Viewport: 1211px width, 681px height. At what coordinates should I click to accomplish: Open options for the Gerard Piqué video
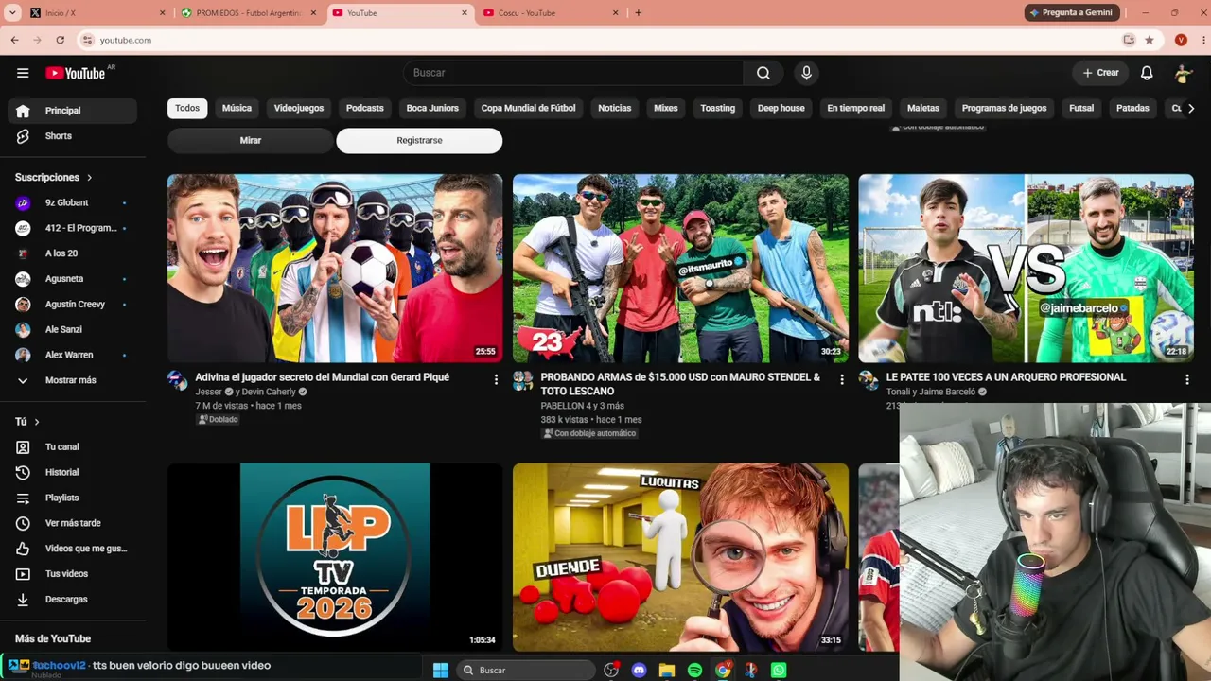[x=496, y=379]
